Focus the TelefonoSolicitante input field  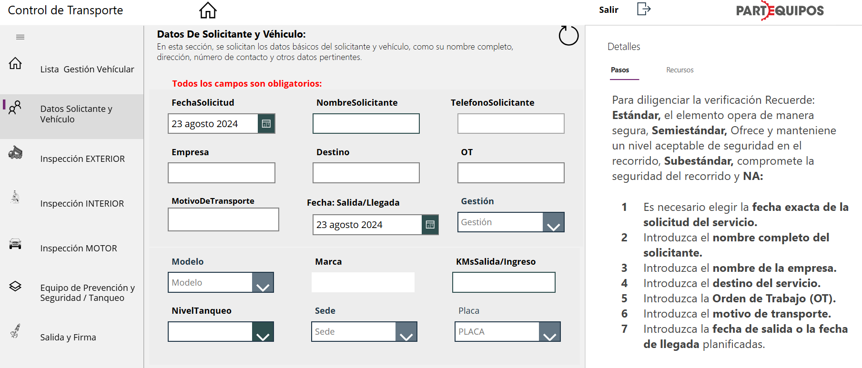coord(511,124)
